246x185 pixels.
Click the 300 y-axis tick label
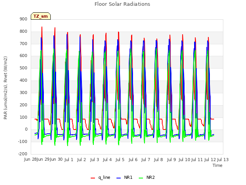(x=23, y=92)
